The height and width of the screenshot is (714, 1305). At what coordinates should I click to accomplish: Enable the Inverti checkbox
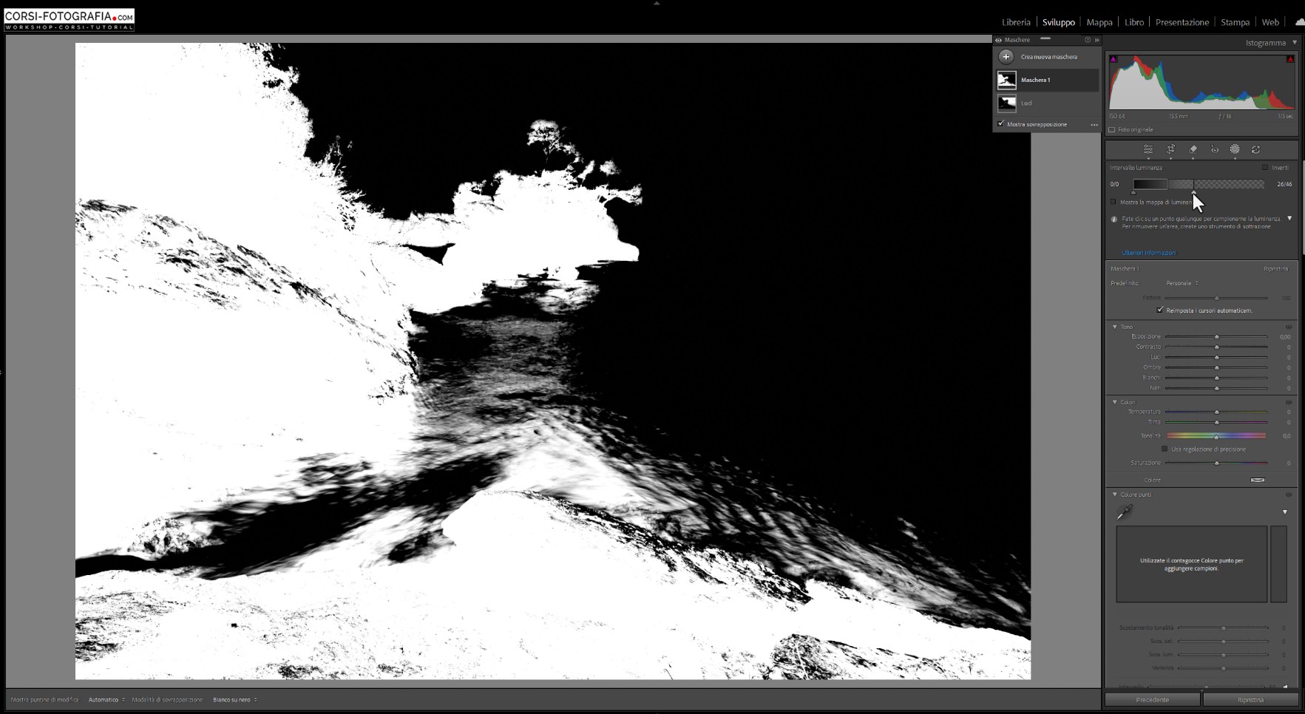(x=1265, y=168)
